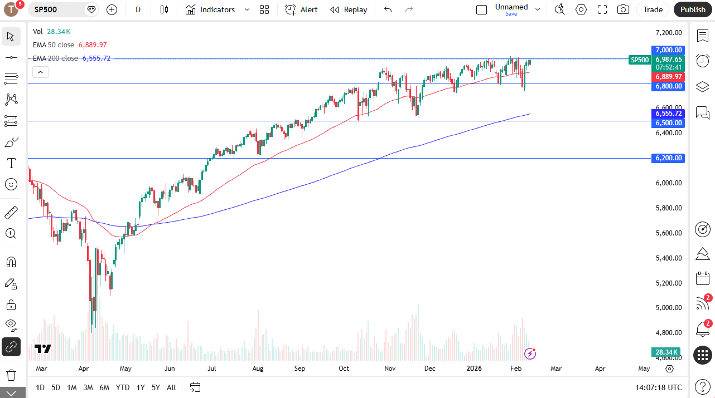Open chart settings hexagon icon
This screenshot has width=715, height=398.
[x=581, y=9]
